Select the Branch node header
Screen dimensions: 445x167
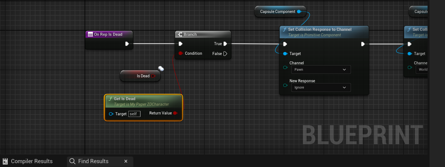click(x=203, y=34)
